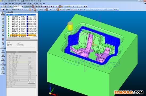Toggle bulb visibility on second process row

19,18
